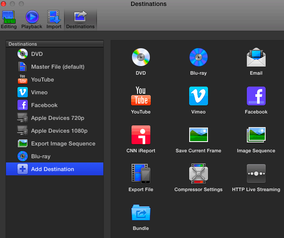Select Apple Devices 1080p destination
The width and height of the screenshot is (284, 238).
55,131
